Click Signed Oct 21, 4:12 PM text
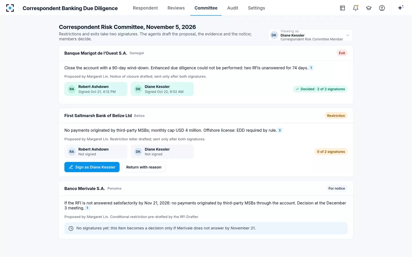Screen dimensions: 412x257 (97, 92)
